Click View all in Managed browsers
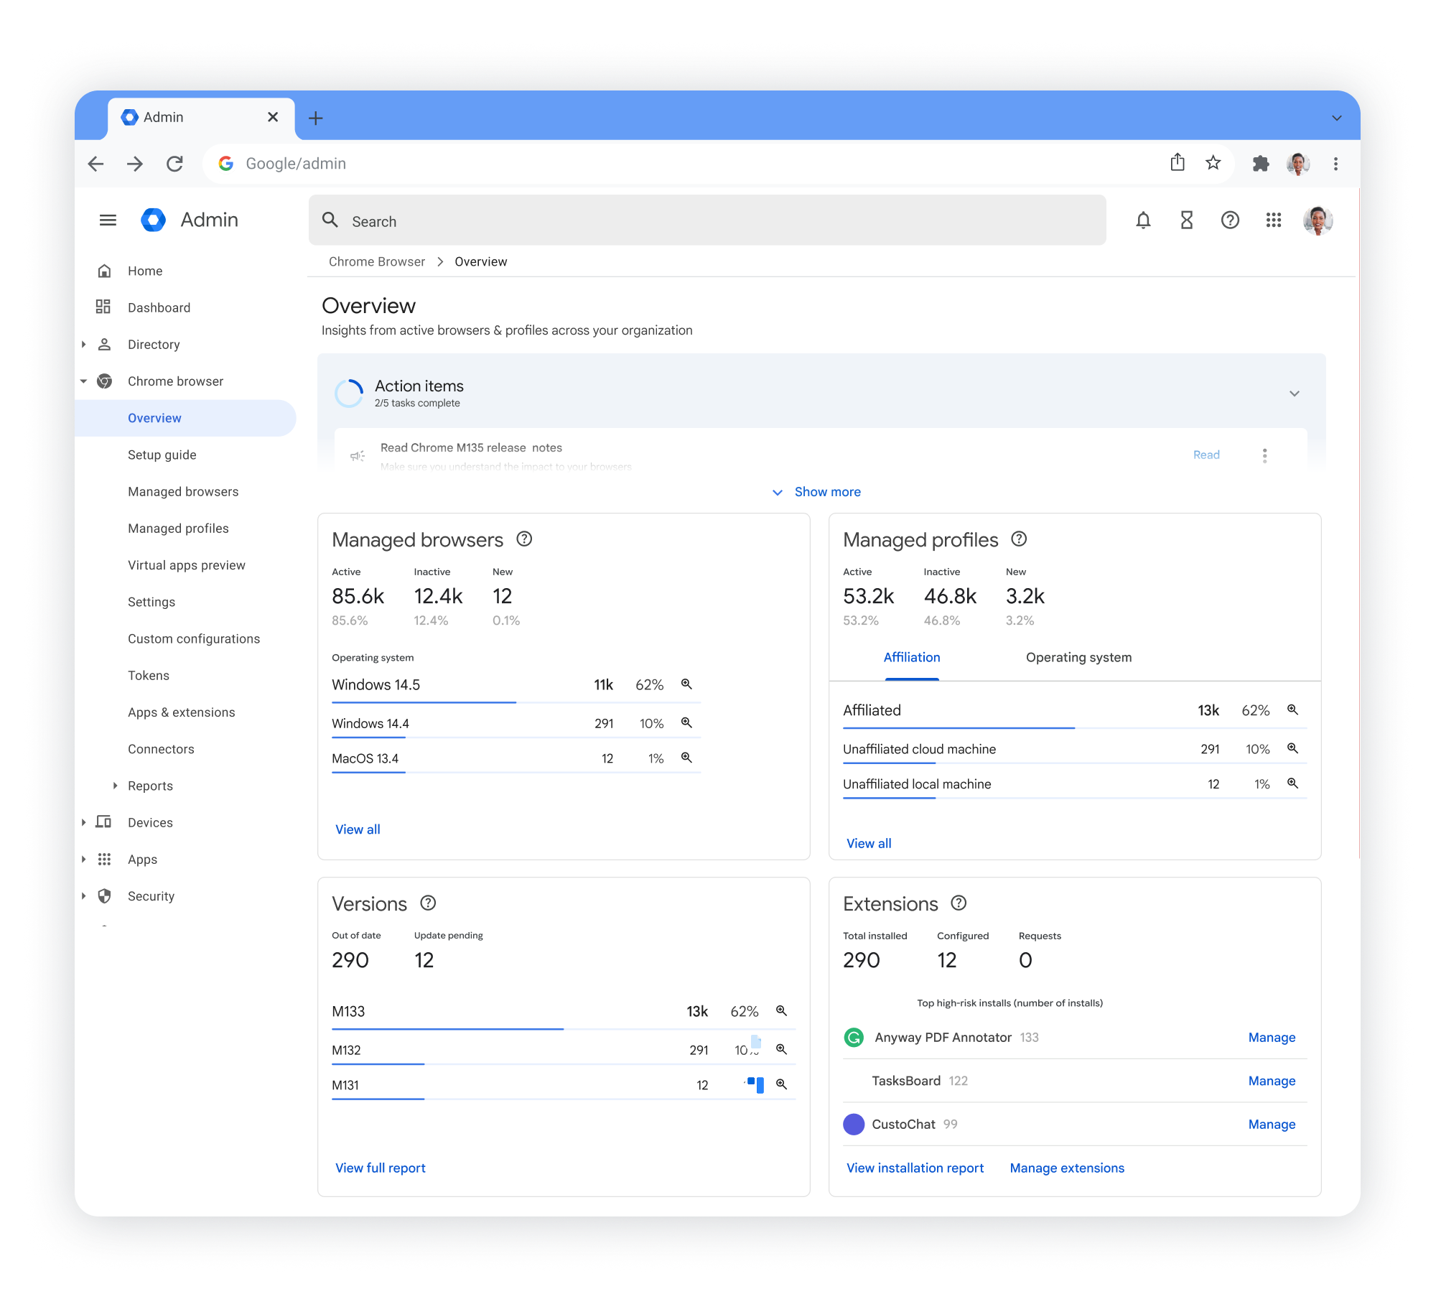 click(x=358, y=829)
